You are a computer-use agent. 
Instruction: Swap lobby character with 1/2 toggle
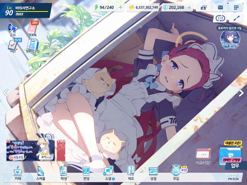coord(220,18)
